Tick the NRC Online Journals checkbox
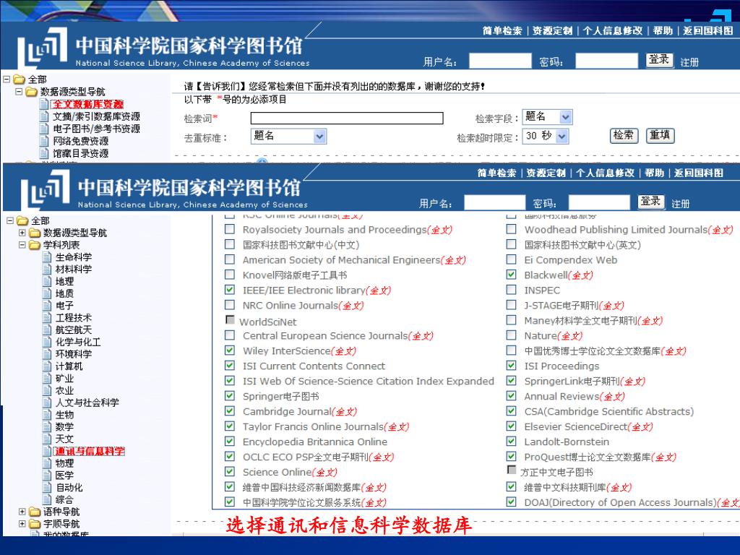Image resolution: width=740 pixels, height=555 pixels. [x=230, y=304]
